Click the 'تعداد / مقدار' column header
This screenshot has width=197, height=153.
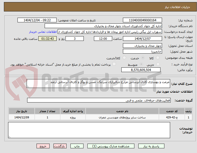[x=47, y=111]
